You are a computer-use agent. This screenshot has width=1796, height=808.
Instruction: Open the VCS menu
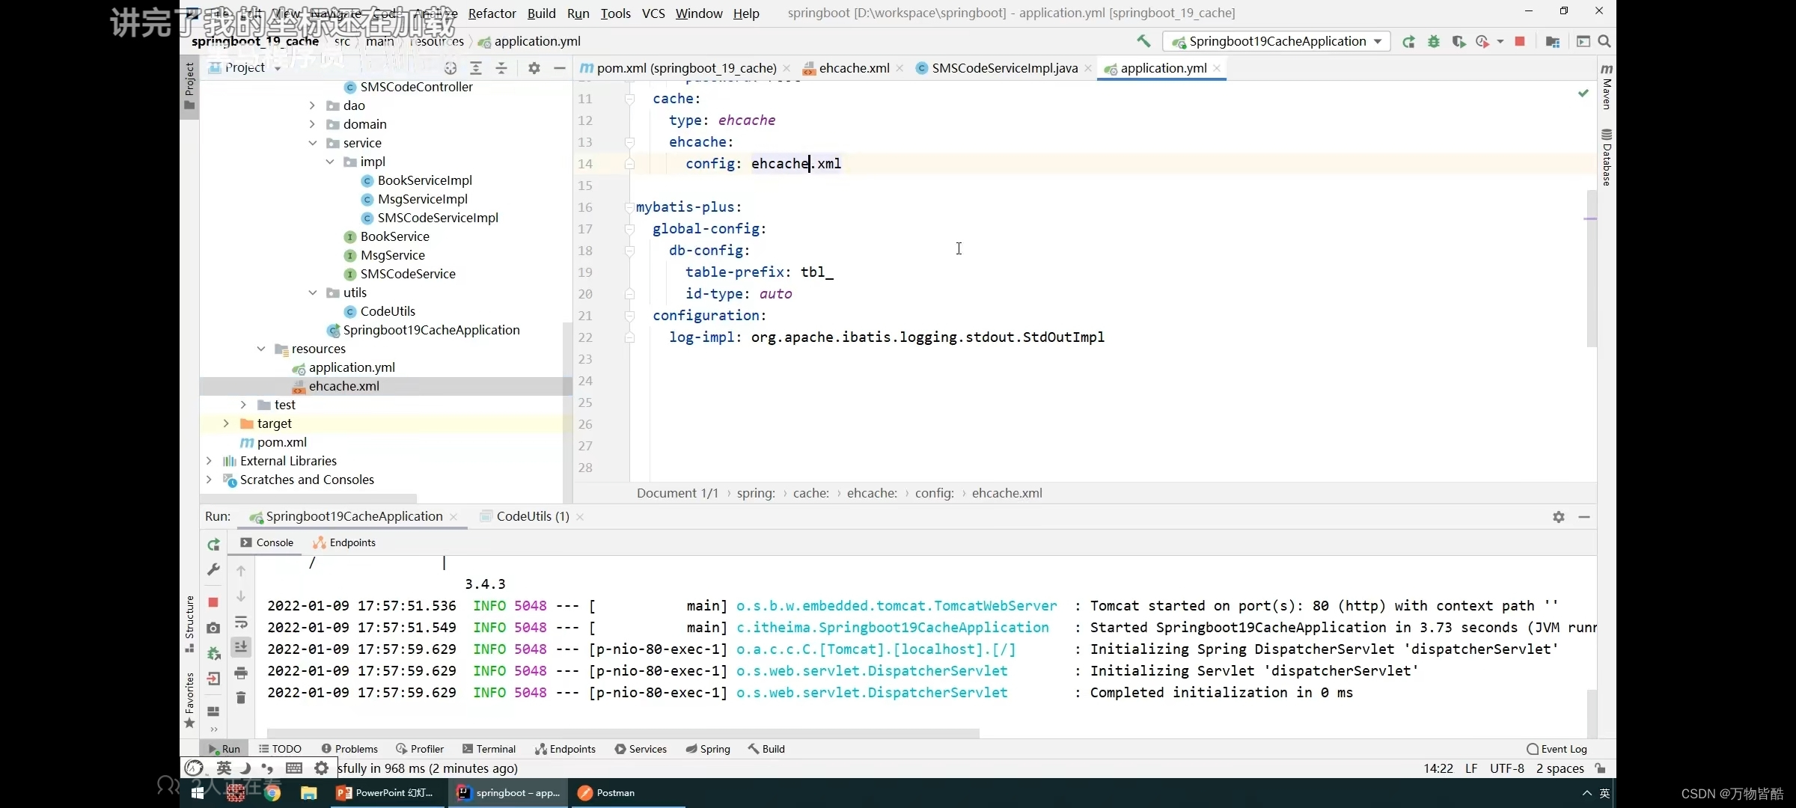point(653,13)
